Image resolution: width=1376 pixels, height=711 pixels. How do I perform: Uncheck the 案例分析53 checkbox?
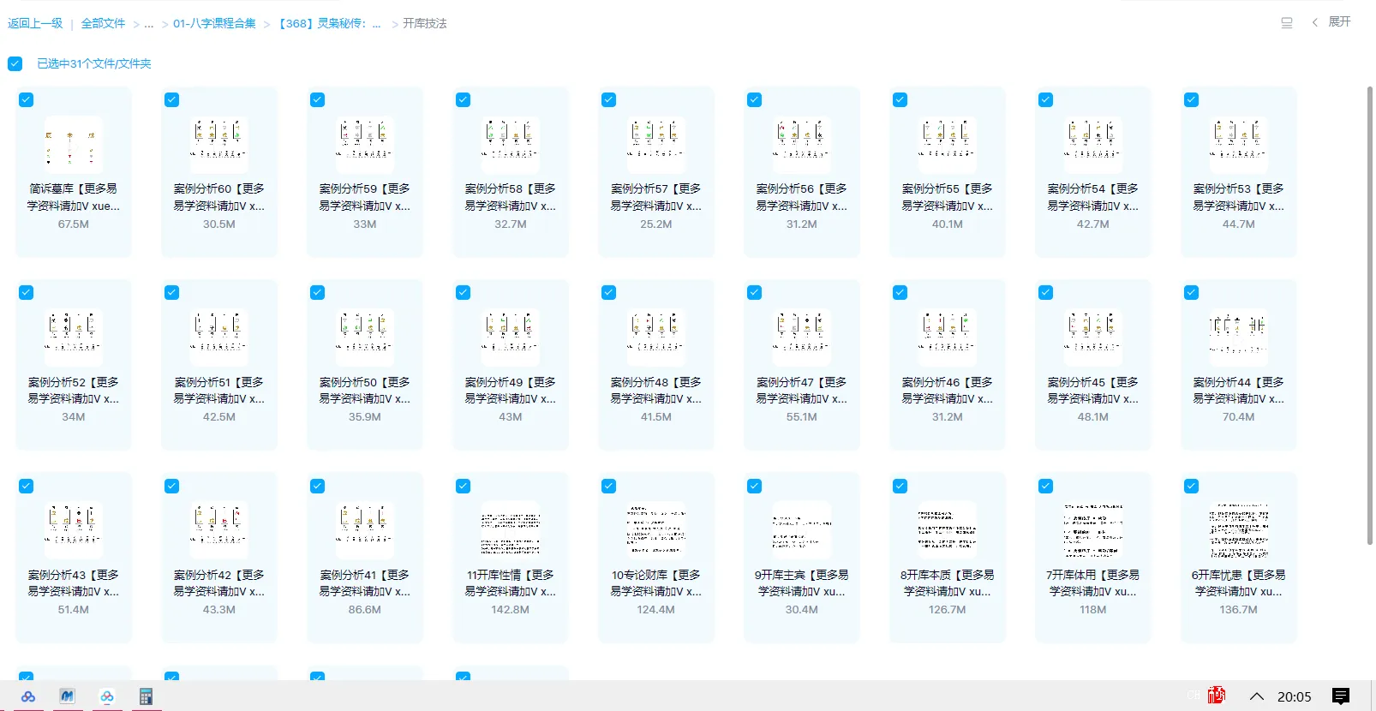(x=1192, y=100)
